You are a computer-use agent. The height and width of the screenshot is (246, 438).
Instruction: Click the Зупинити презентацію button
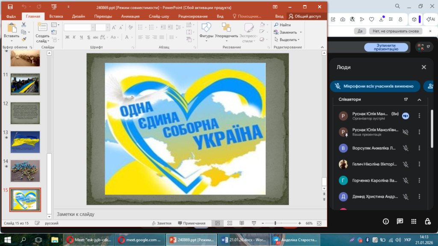tap(386, 47)
